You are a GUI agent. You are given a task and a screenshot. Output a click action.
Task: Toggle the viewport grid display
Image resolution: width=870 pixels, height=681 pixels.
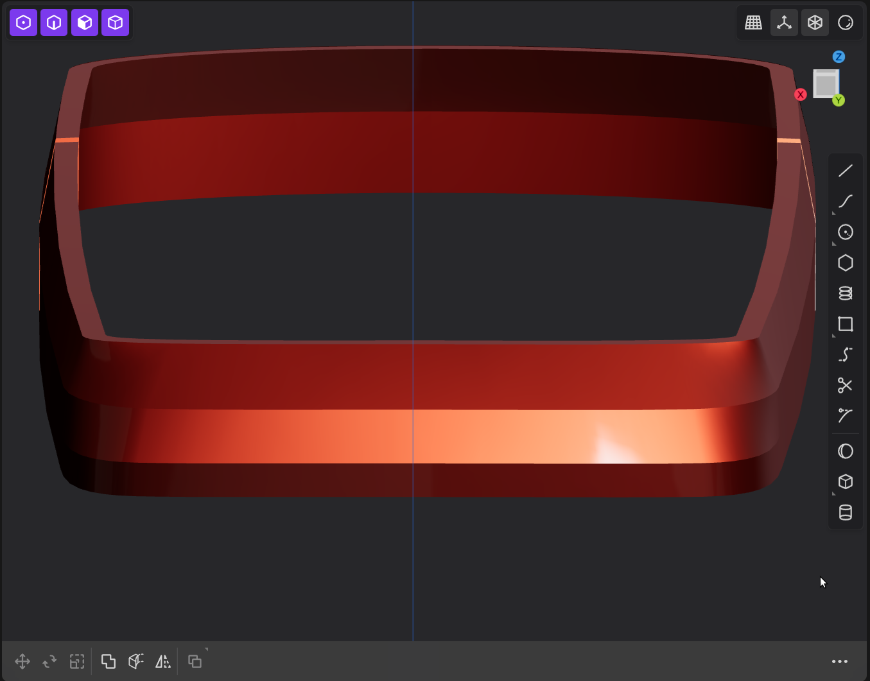point(753,23)
